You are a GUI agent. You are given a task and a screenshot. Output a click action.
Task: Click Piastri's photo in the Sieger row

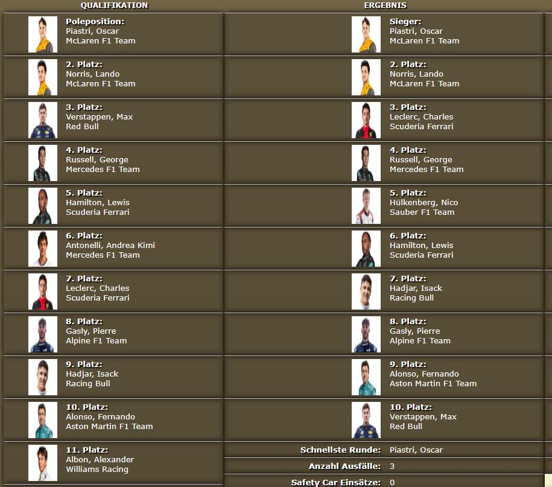click(x=366, y=34)
